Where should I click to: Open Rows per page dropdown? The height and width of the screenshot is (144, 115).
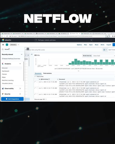41,99
